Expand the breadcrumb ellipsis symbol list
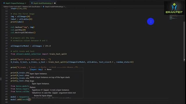The height and width of the screenshot is (104, 186). [x=66, y=7]
